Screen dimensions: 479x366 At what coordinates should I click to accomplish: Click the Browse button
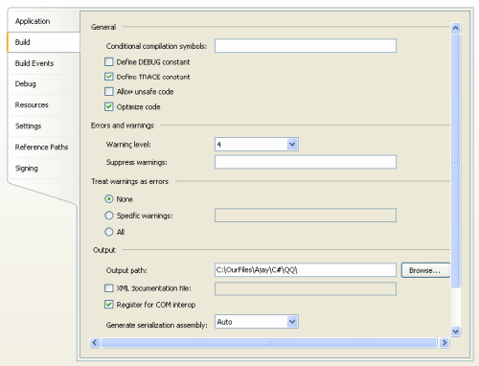tap(425, 270)
